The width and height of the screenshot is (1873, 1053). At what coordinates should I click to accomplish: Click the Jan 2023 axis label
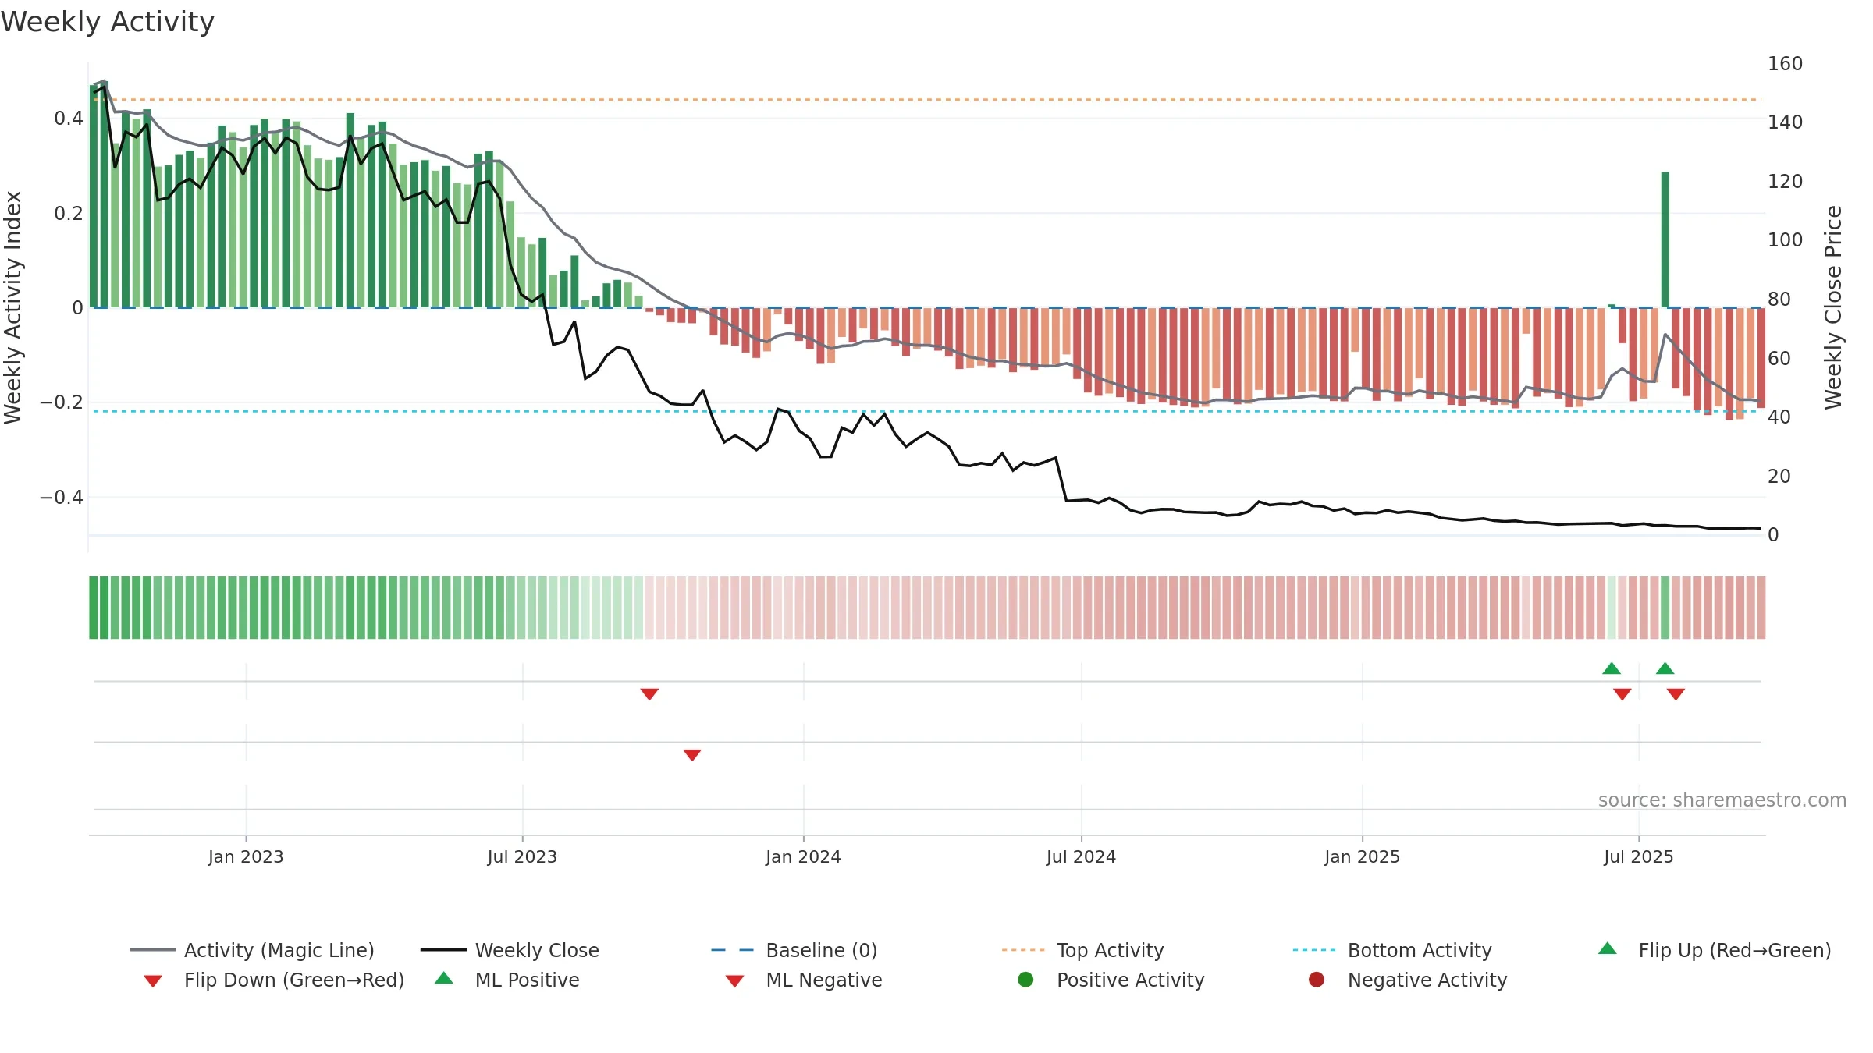point(246,857)
